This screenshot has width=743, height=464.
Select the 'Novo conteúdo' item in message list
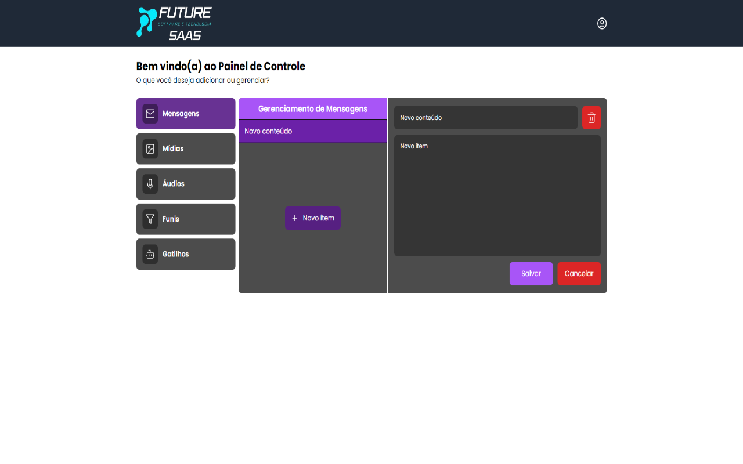pyautogui.click(x=313, y=131)
